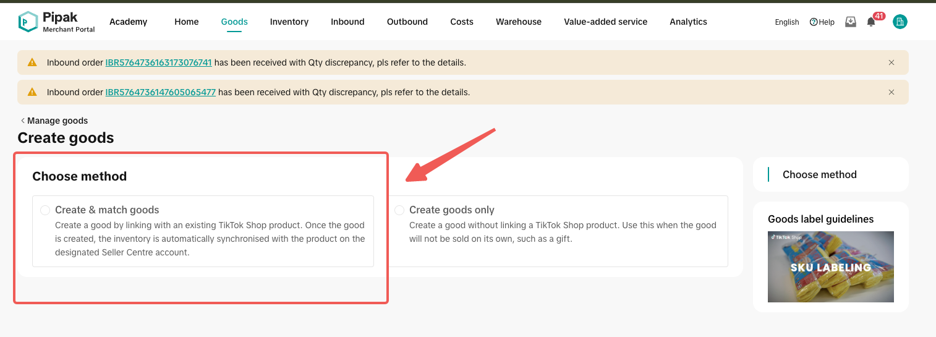
Task: Select the Create goods only radio
Action: 399,210
